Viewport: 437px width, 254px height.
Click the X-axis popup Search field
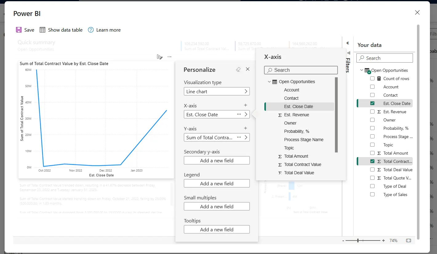point(301,70)
